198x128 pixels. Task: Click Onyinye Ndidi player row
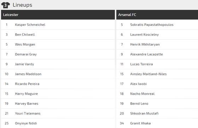pyautogui.click(x=58, y=123)
